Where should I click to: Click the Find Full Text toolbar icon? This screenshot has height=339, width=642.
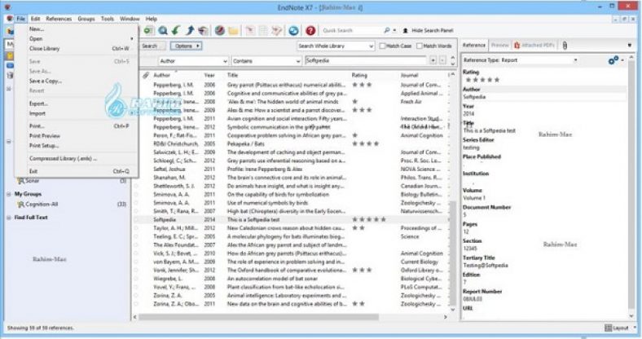(x=203, y=31)
